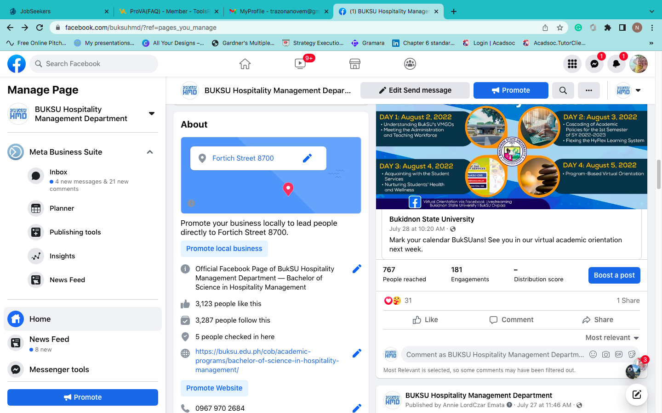Edit the website link pencil icon
This screenshot has width=662, height=413.
pos(357,353)
